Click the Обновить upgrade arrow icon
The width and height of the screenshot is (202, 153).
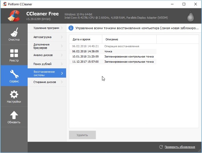pyautogui.click(x=14, y=115)
